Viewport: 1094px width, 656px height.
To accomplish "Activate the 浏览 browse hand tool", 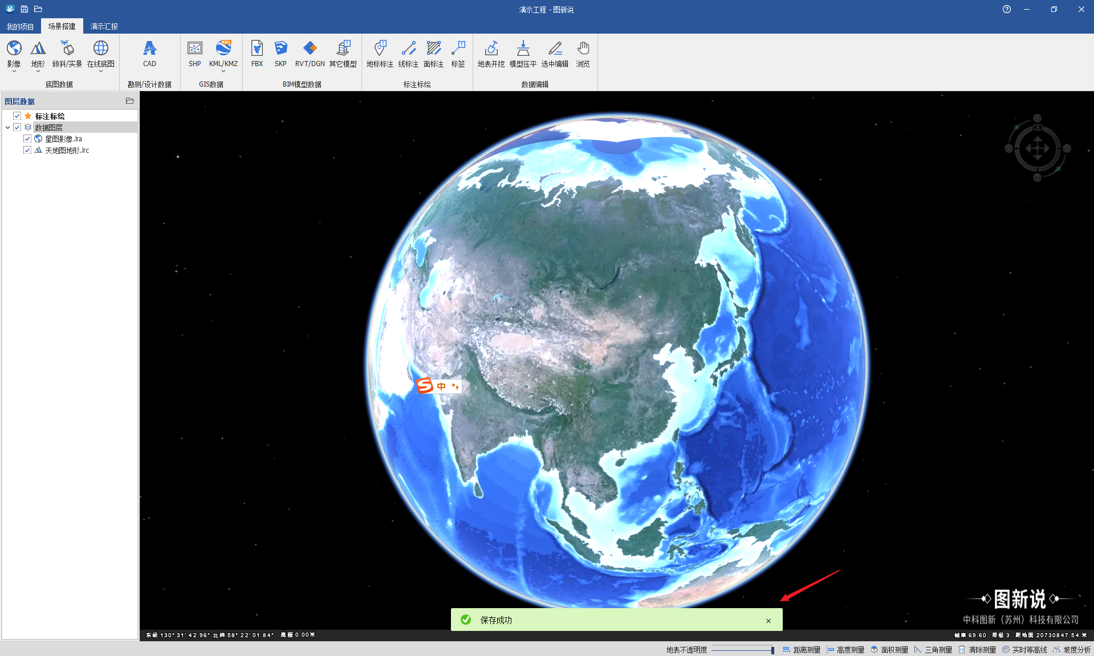I will 583,49.
